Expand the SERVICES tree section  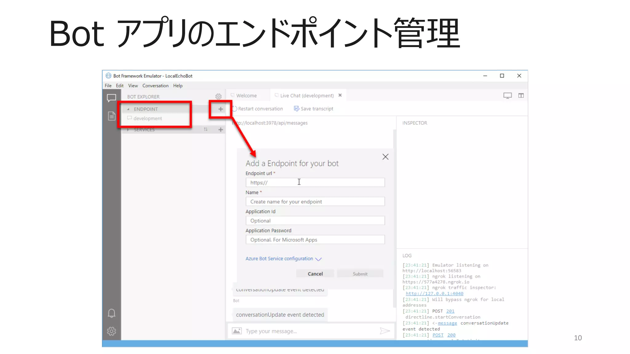[128, 130]
